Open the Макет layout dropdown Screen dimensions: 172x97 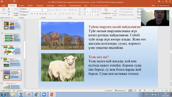pos(23,9)
